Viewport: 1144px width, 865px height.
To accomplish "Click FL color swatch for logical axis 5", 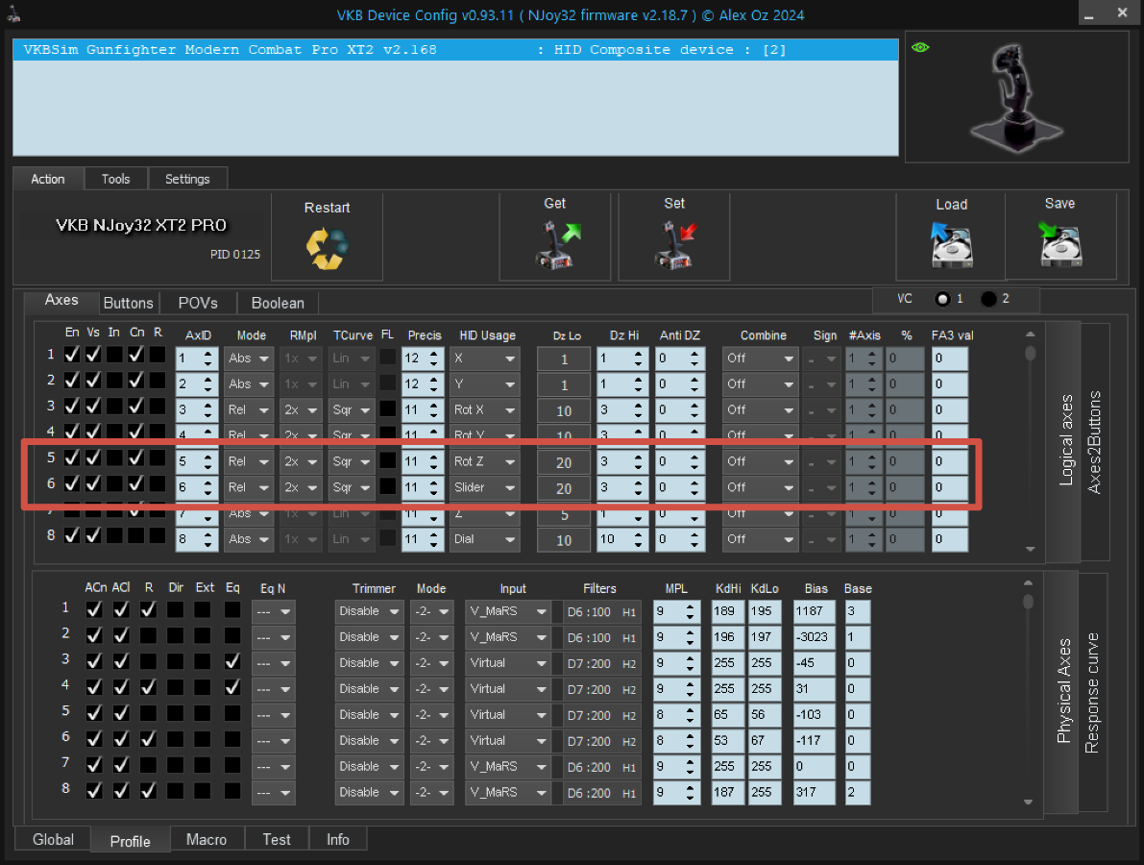I will pyautogui.click(x=387, y=459).
